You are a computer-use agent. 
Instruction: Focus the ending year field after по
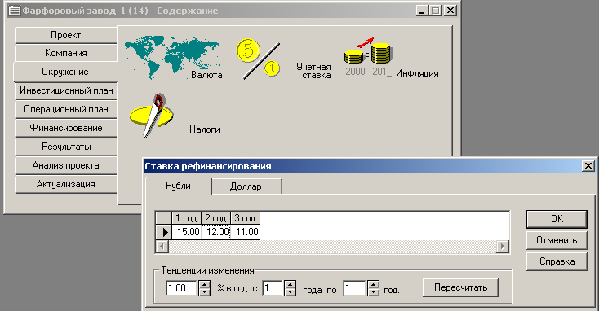tap(354, 288)
